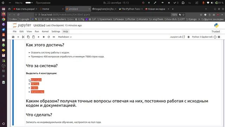Open the LangChain bookmark folder

156,19
